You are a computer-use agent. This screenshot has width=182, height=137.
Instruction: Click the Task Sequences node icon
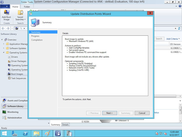[x=9, y=78]
